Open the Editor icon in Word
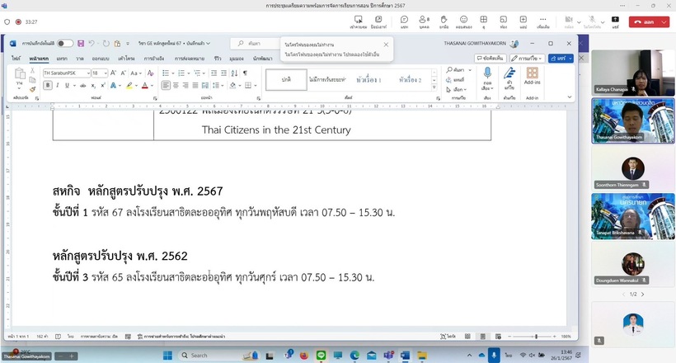Viewport: 676px width, 363px height. 509,73
